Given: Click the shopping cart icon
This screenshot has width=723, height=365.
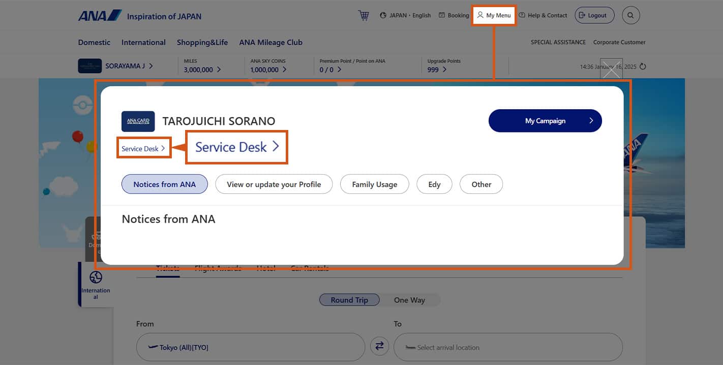Looking at the screenshot, I should click(x=364, y=15).
